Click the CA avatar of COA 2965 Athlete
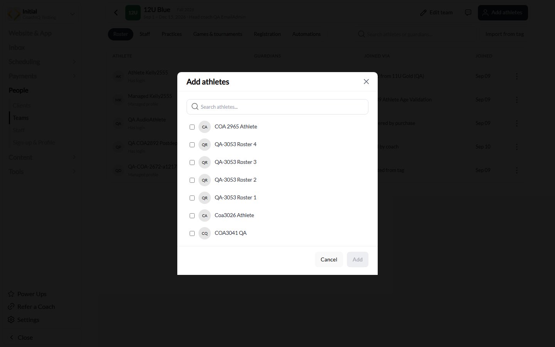 [x=205, y=127]
